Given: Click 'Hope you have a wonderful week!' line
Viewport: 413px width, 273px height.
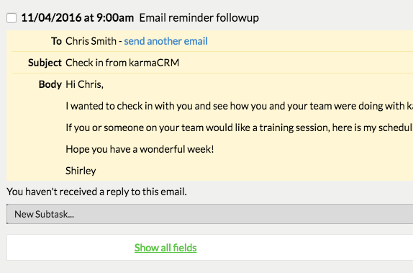Looking at the screenshot, I should (140, 149).
